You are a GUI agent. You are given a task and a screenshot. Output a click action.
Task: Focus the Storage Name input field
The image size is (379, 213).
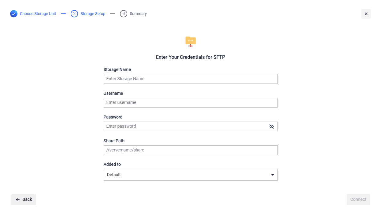point(191,79)
